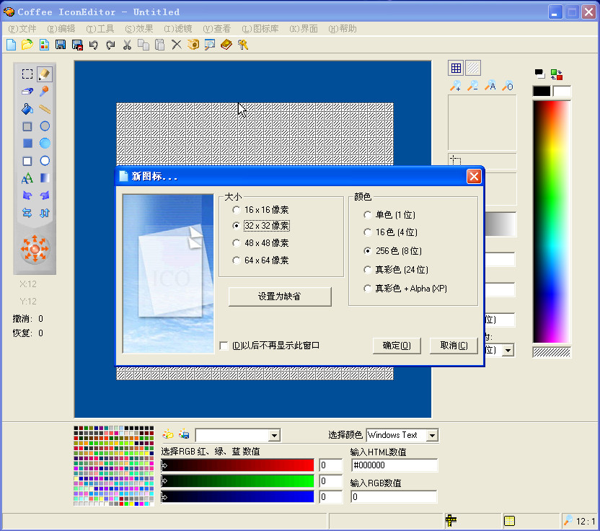This screenshot has width=600, height=531.
Task: Select the pencil drawing tool
Action: click(x=45, y=74)
